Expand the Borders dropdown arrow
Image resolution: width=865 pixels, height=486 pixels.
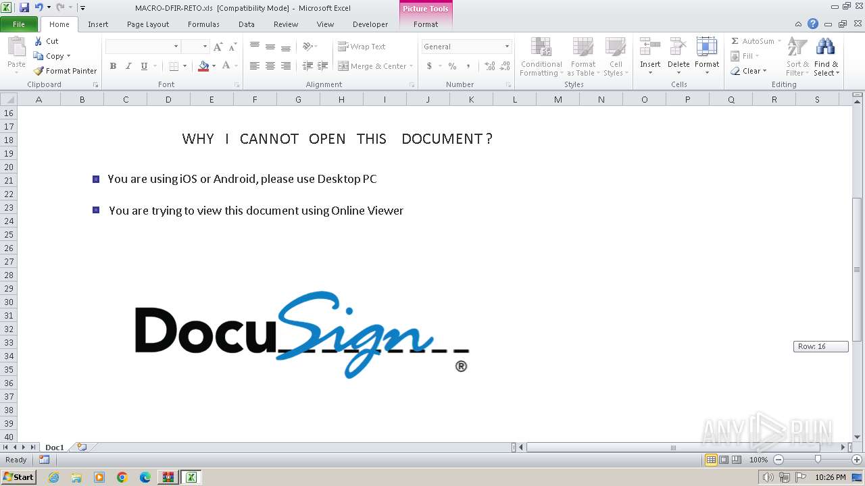[185, 66]
